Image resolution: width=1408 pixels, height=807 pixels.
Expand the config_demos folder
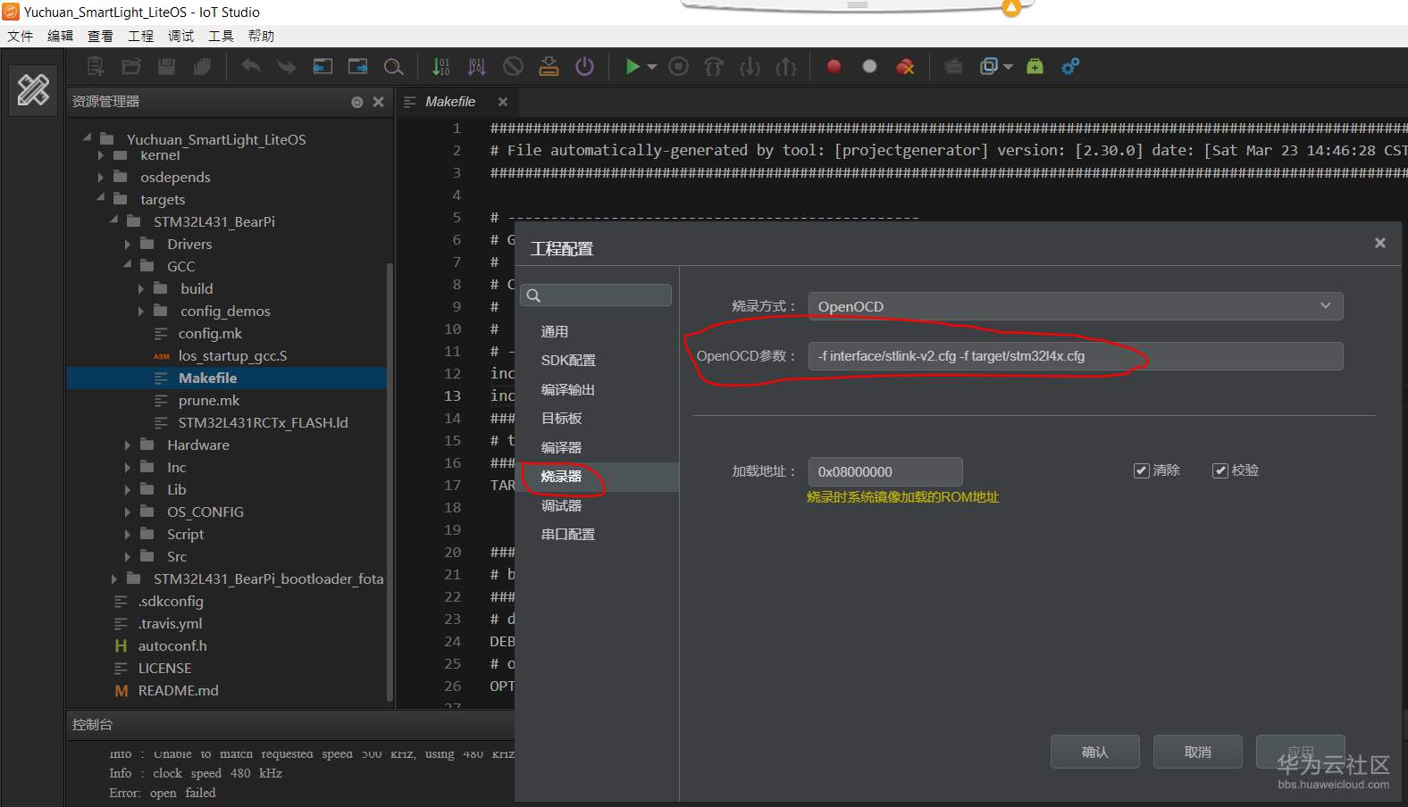coord(141,311)
